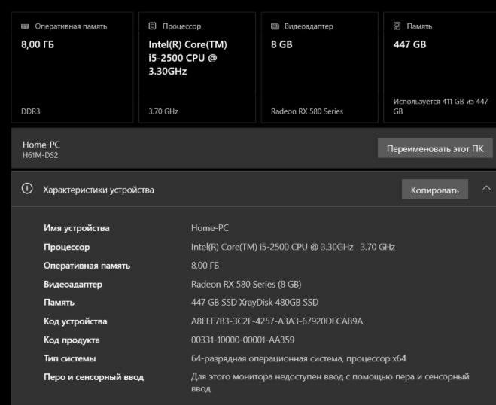Click the RAM icon beside Оперативная память
The image size is (496, 405).
(25, 26)
